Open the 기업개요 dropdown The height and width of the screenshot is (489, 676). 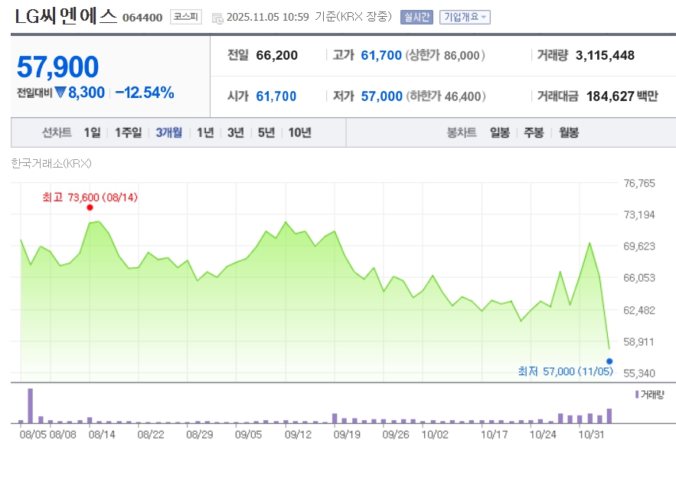click(x=465, y=17)
